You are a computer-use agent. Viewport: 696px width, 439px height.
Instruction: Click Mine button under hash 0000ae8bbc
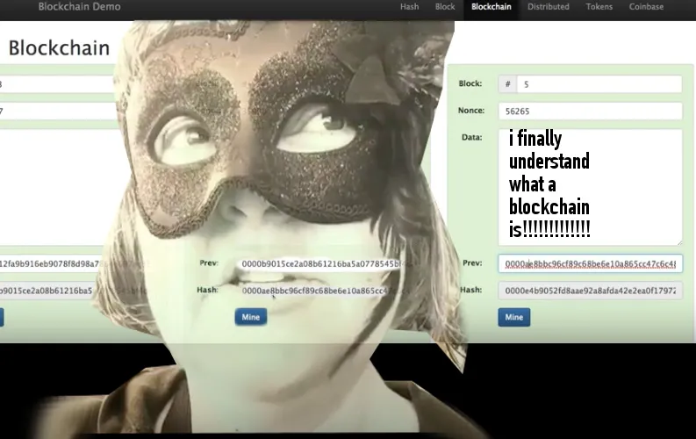[251, 317]
